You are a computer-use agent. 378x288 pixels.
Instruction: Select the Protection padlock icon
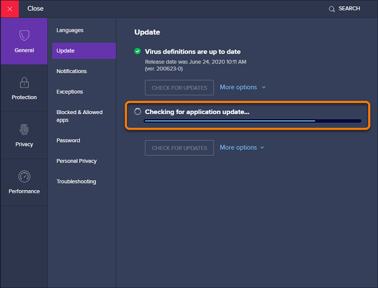[24, 82]
